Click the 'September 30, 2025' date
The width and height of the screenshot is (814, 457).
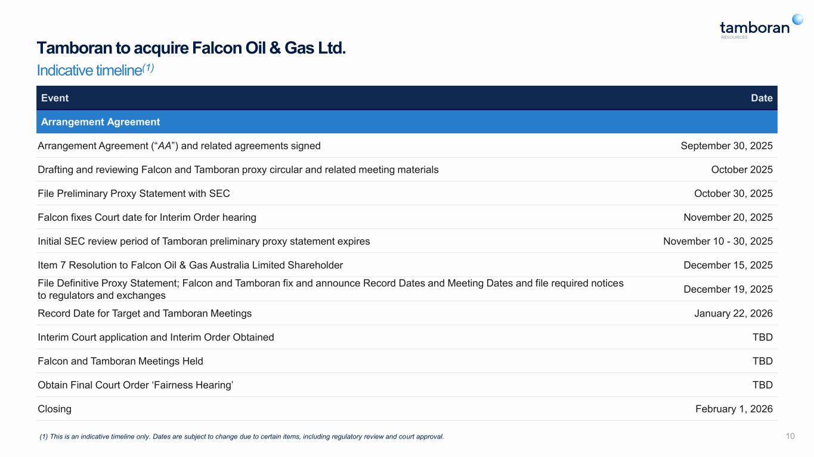[x=726, y=146]
